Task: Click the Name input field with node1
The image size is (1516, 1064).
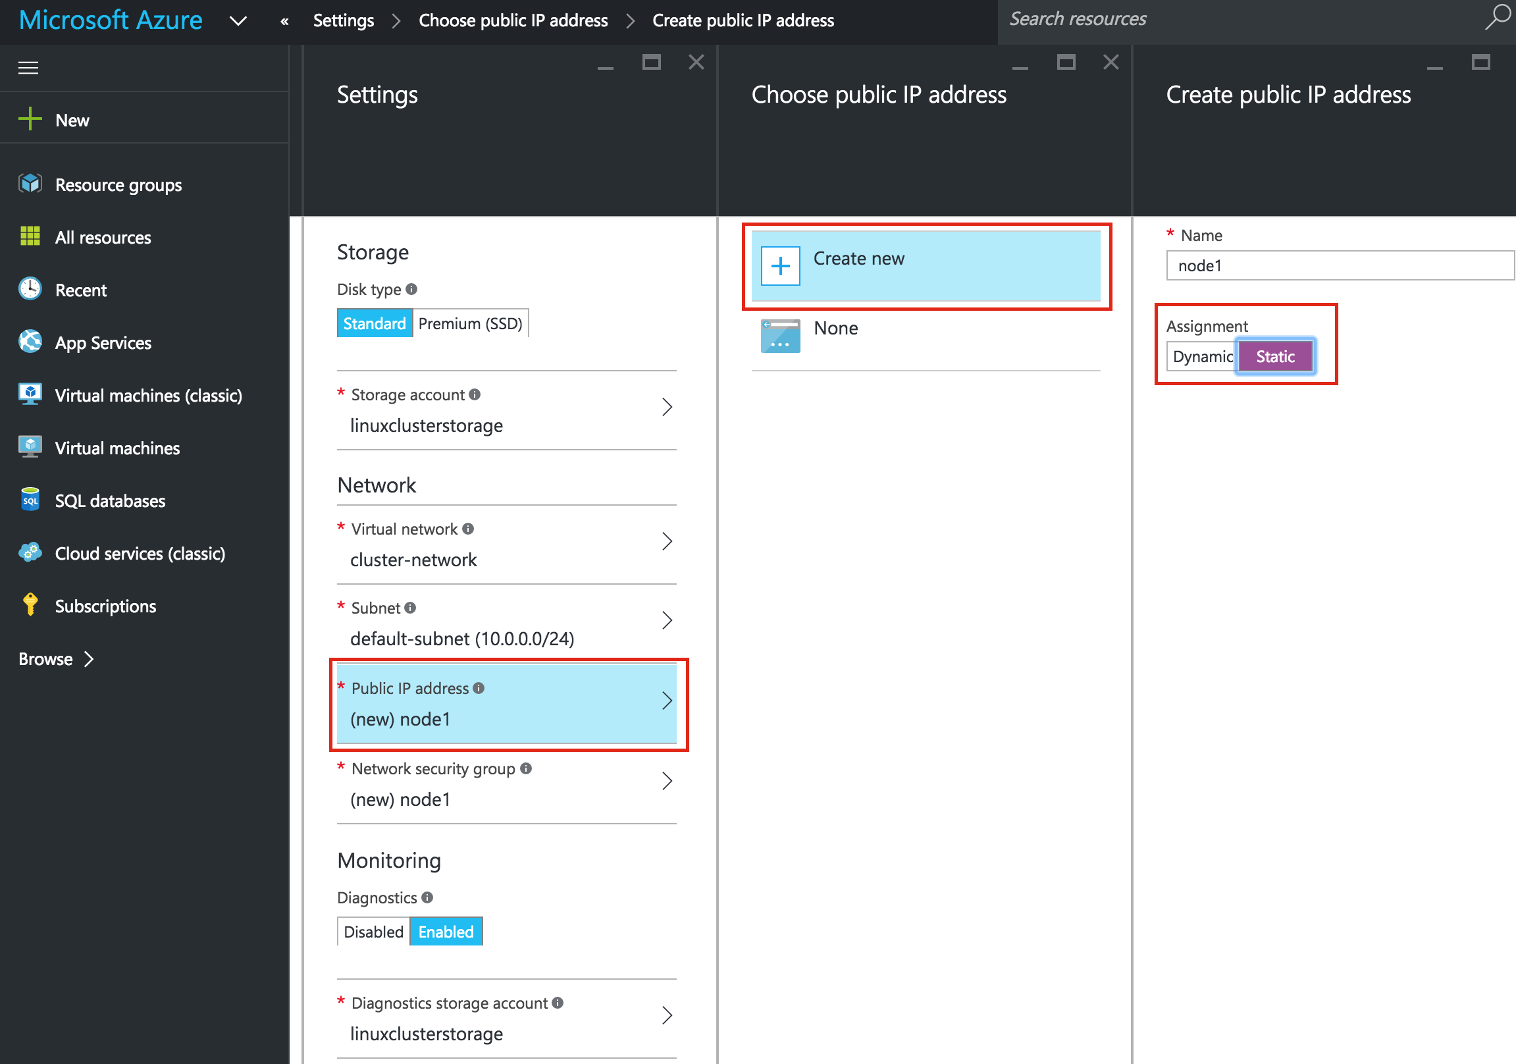Action: (1340, 265)
